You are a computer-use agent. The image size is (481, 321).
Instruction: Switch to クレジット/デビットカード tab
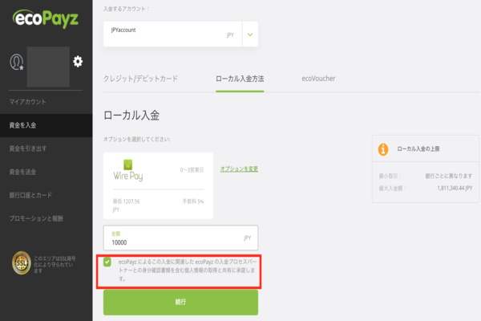click(140, 79)
